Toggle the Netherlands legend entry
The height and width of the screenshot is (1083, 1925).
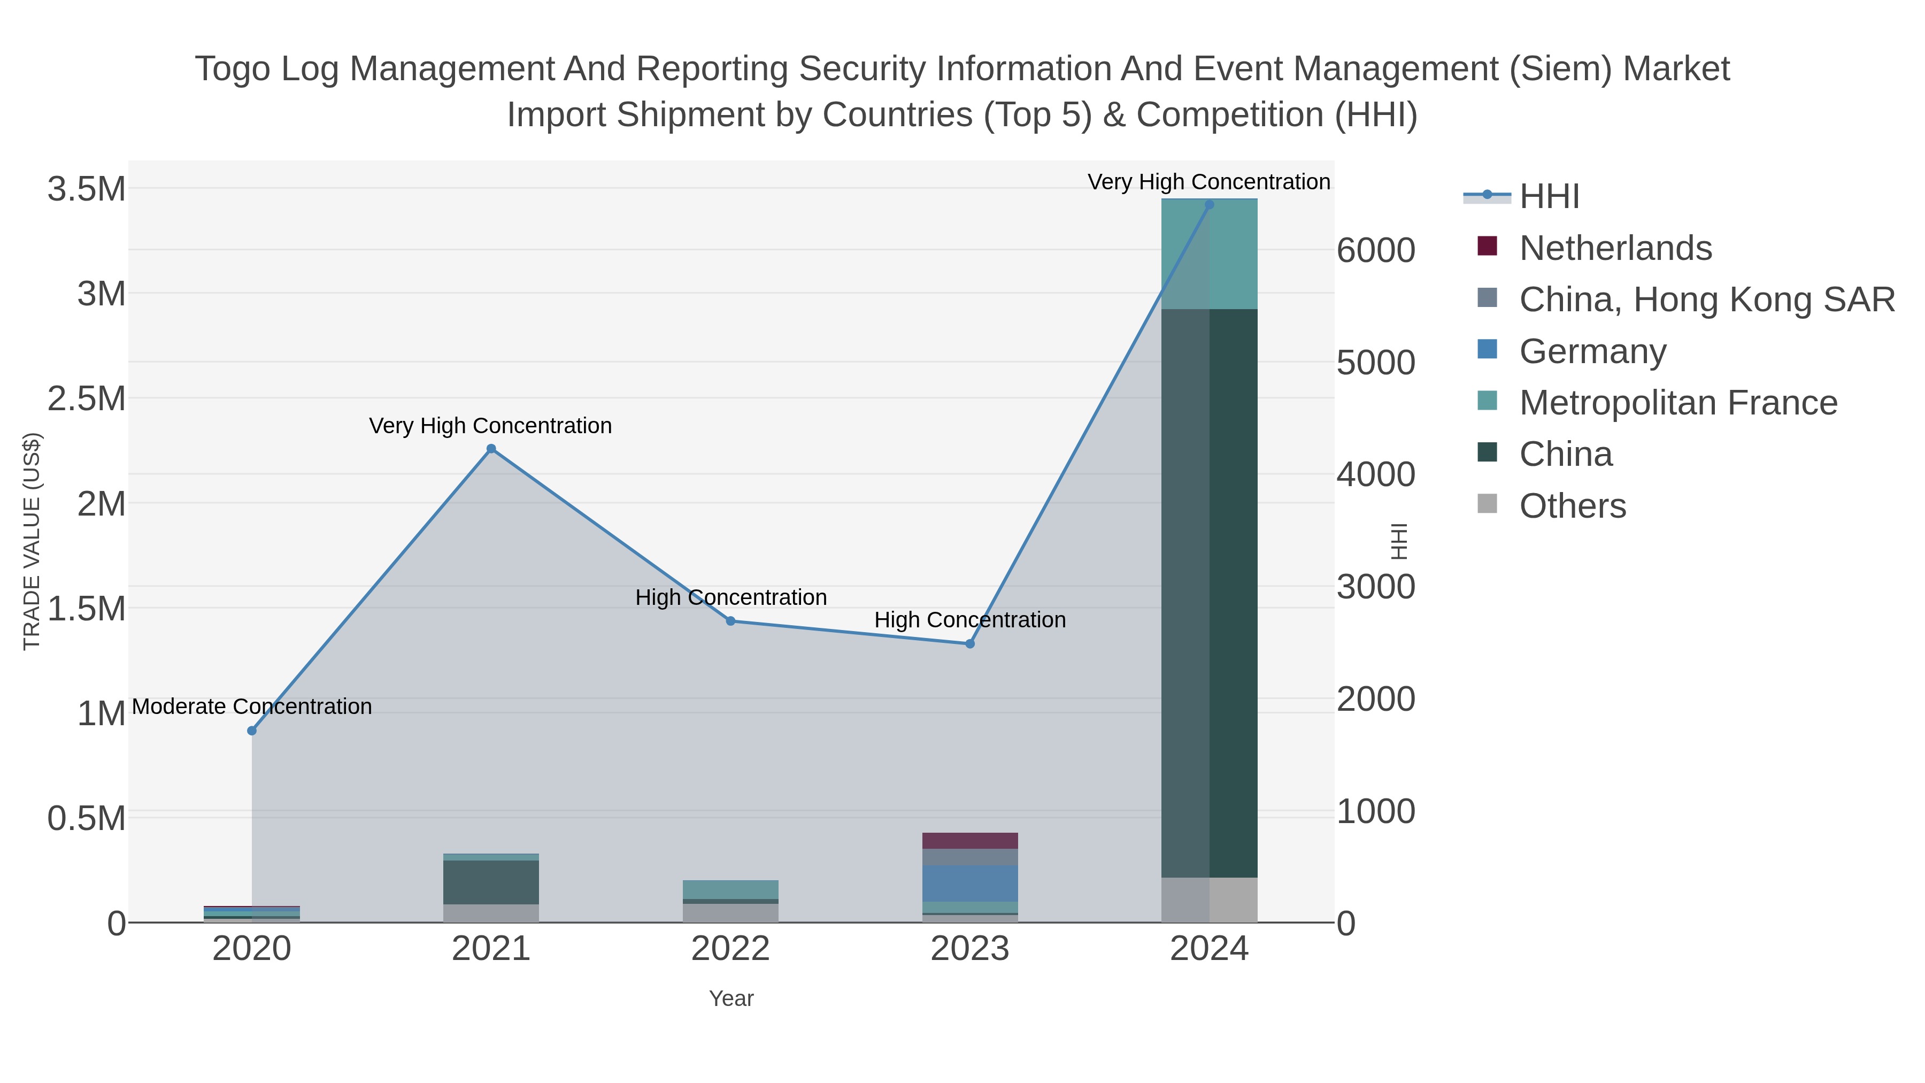coord(1595,248)
